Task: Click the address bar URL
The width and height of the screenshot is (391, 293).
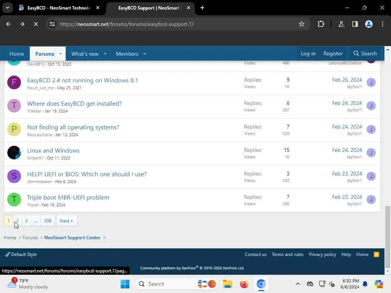Action: [x=127, y=24]
